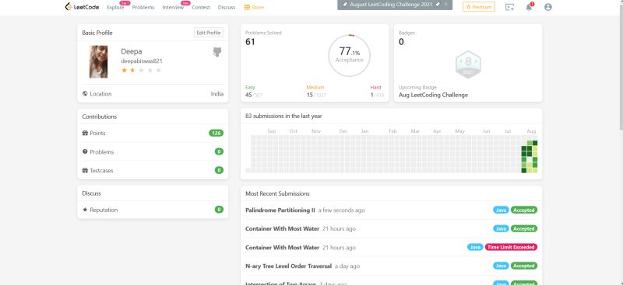Viewport: 623px width, 285px height.
Task: Click the gift icon next to Testcases
Action: pyautogui.click(x=85, y=170)
